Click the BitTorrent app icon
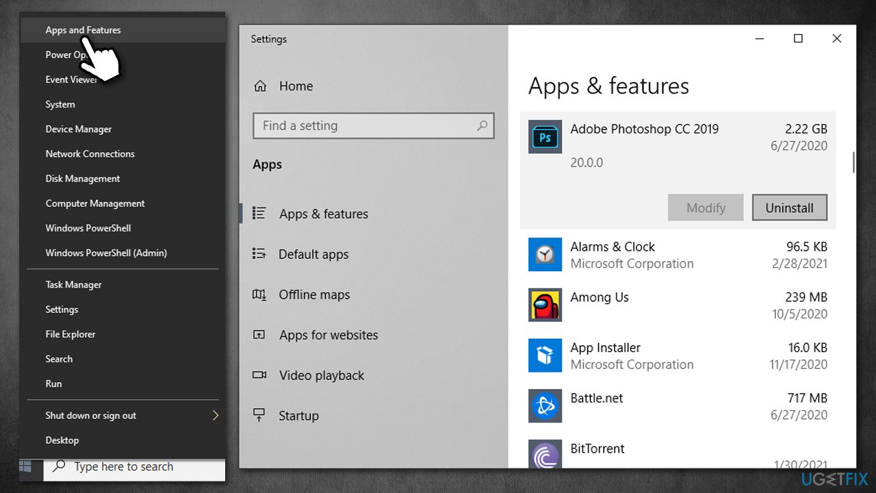The height and width of the screenshot is (493, 876). [x=545, y=454]
